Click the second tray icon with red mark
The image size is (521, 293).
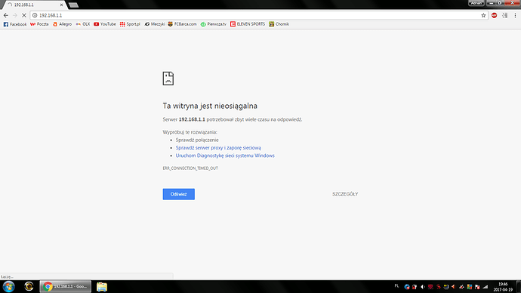pos(415,287)
